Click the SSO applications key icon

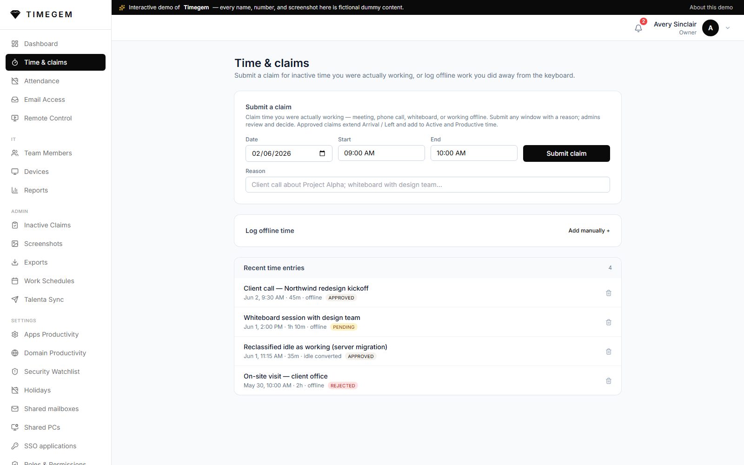tap(15, 446)
